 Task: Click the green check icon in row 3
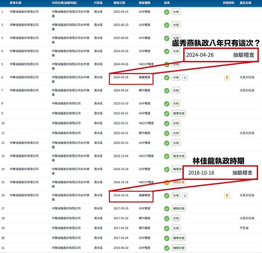(x=167, y=38)
